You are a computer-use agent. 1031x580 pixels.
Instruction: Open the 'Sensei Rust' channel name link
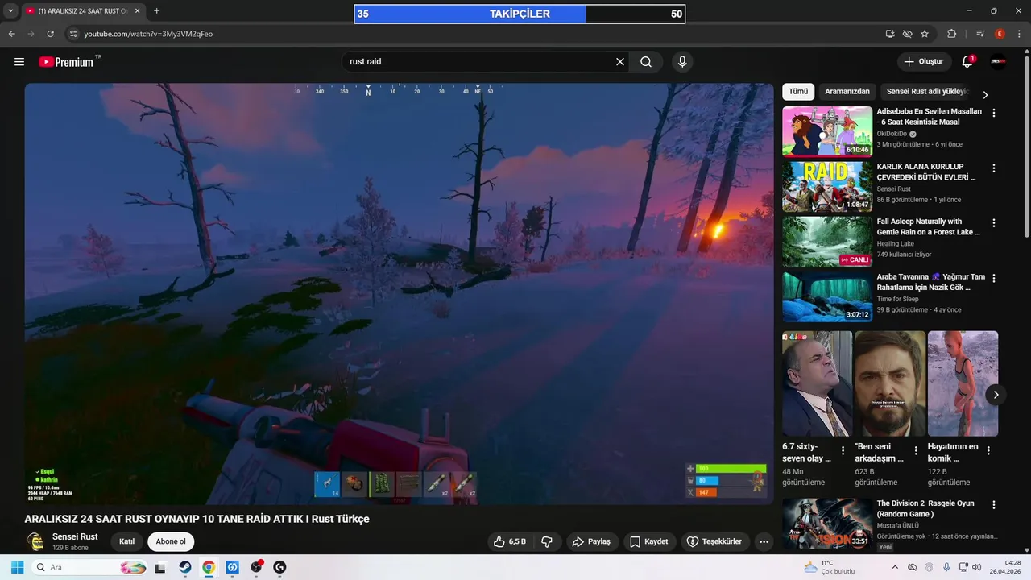[75, 536]
